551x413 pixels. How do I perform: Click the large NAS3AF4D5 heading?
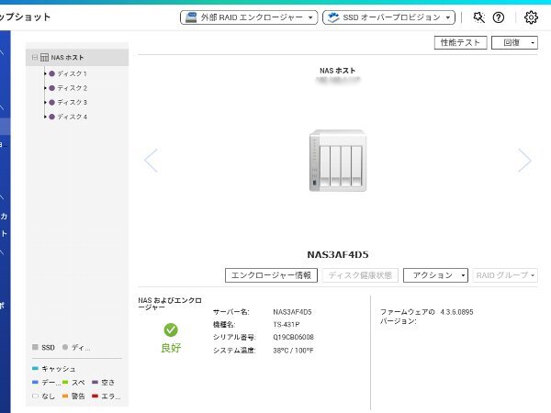(338, 254)
